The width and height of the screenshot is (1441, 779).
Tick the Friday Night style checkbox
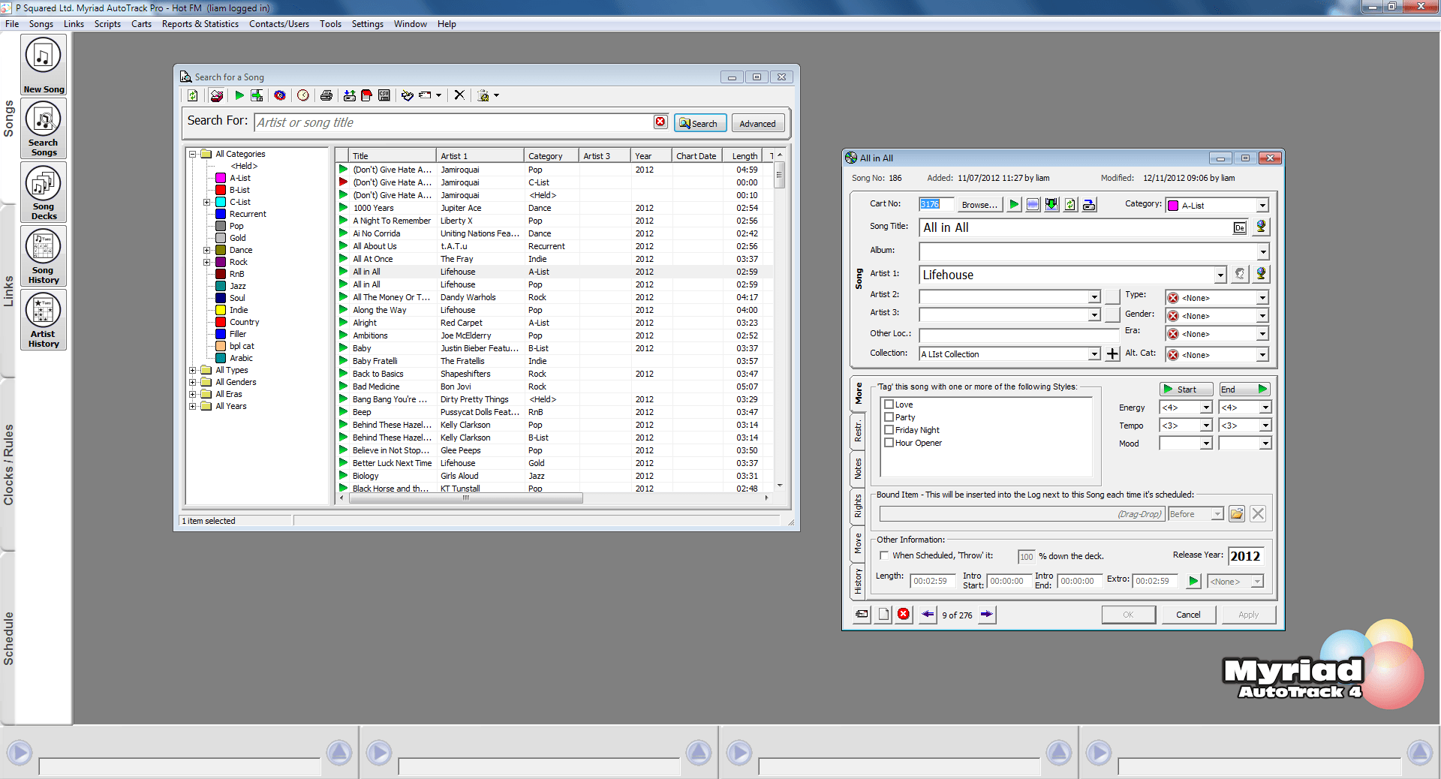click(x=889, y=430)
